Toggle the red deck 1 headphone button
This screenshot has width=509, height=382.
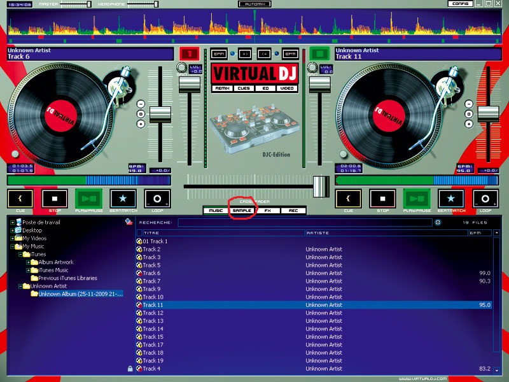[x=190, y=53]
